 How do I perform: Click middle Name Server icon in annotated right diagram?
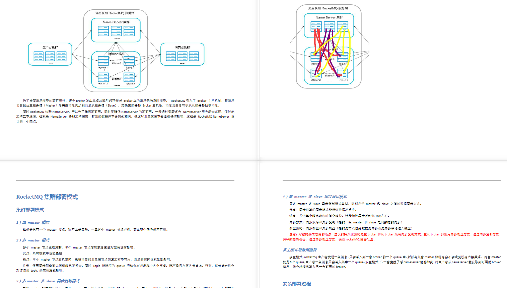tap(329, 26)
